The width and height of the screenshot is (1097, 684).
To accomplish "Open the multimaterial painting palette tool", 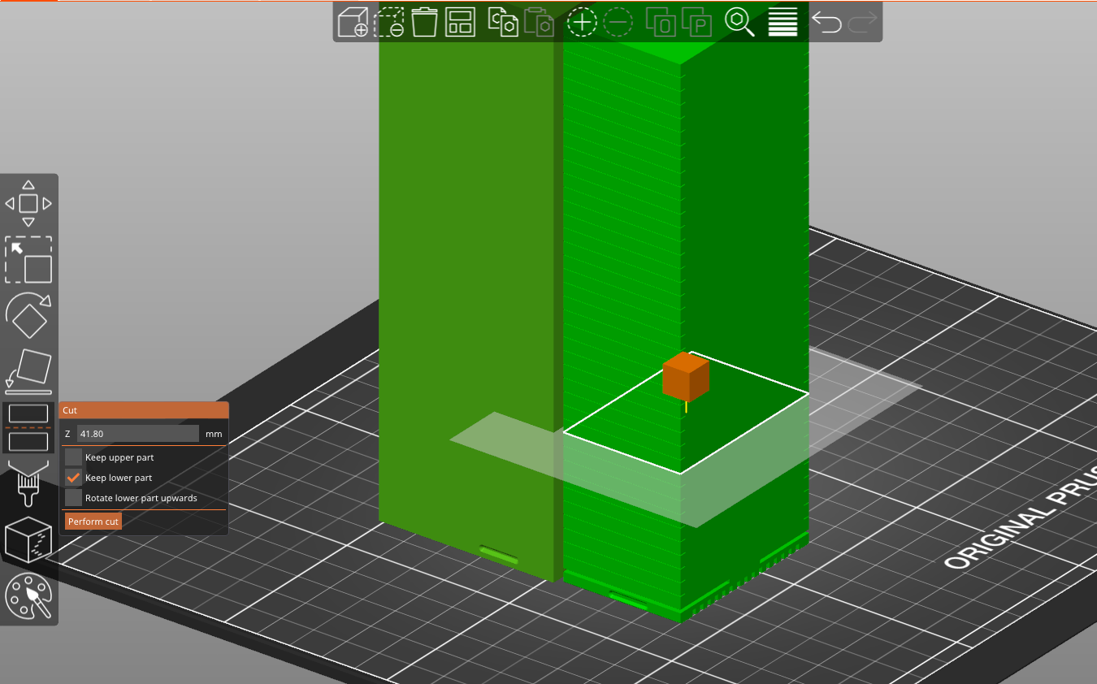I will coord(28,595).
